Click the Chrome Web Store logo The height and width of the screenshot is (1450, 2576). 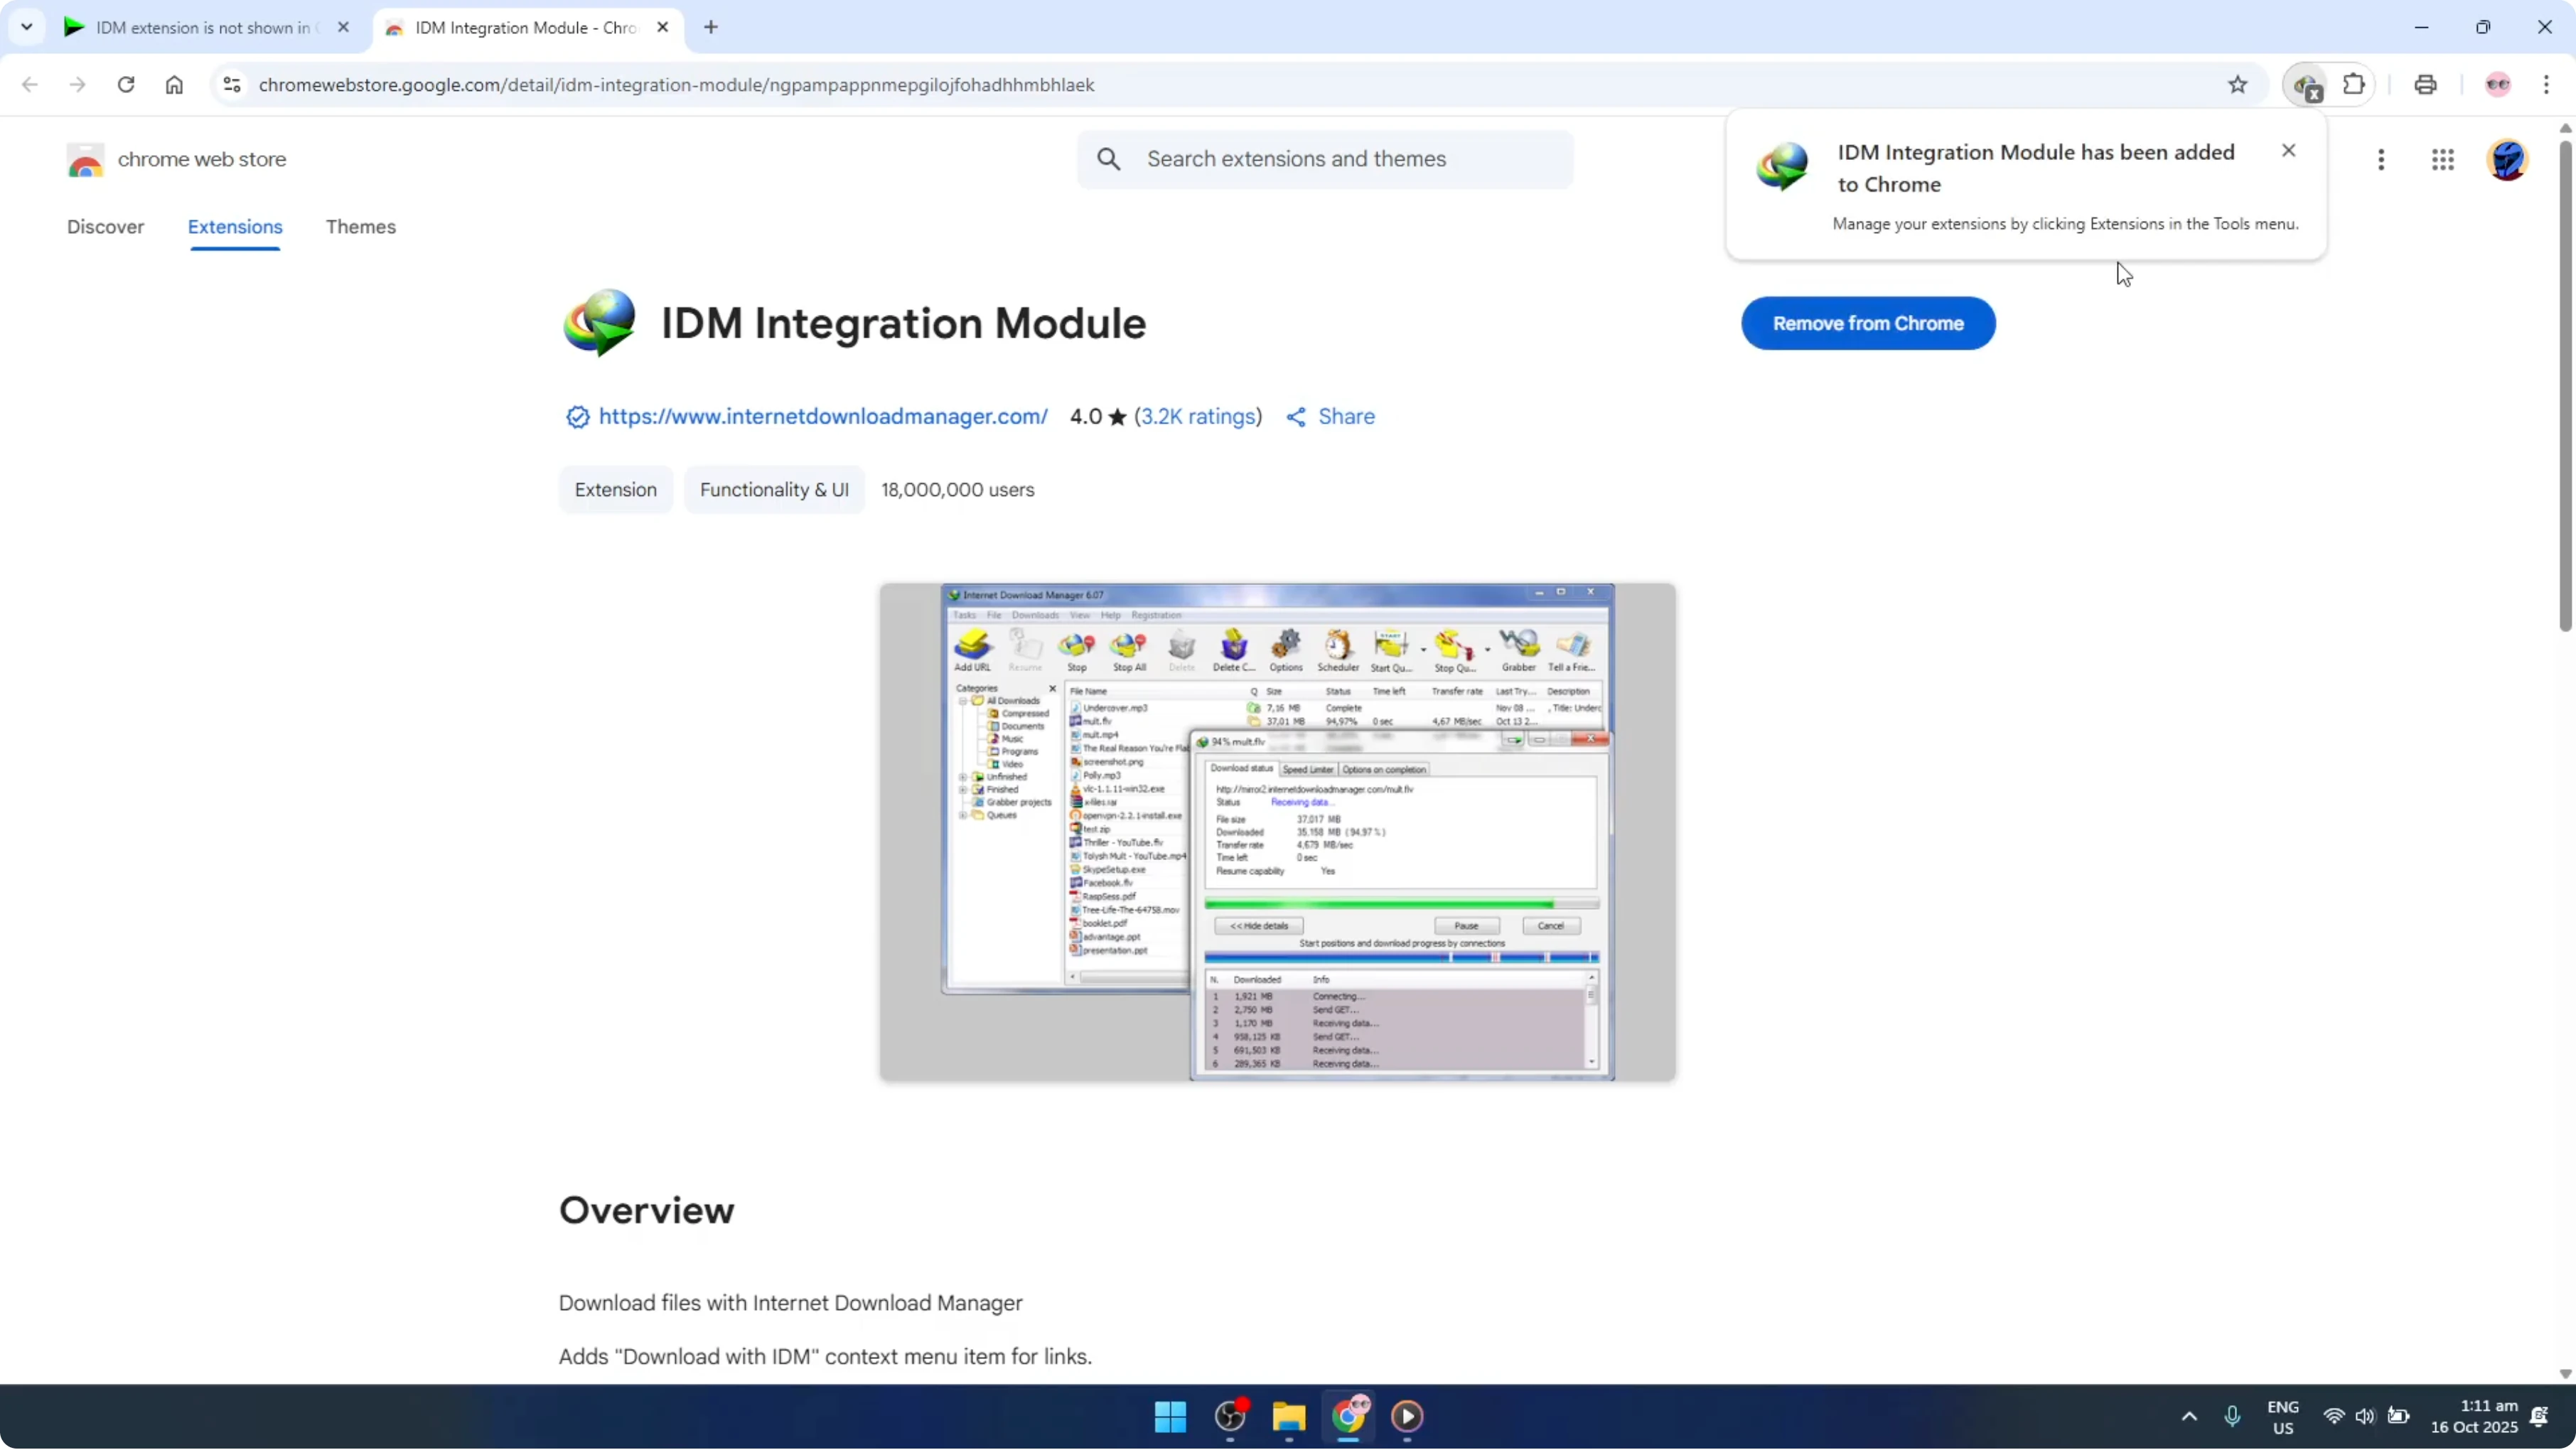click(86, 159)
